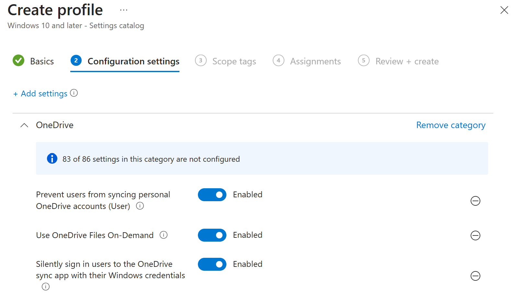Remove Prevent users from syncing personal setting

click(475, 201)
